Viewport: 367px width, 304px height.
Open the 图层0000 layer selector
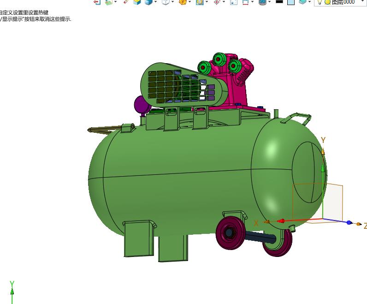point(340,2)
